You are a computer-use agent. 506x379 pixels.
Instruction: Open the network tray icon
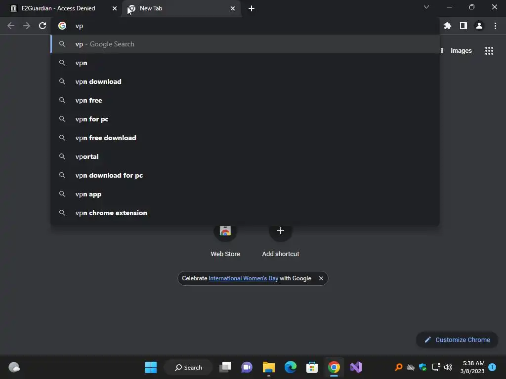(436, 367)
